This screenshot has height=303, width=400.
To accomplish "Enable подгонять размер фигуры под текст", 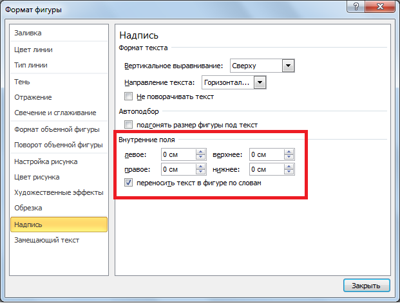I will pyautogui.click(x=128, y=125).
